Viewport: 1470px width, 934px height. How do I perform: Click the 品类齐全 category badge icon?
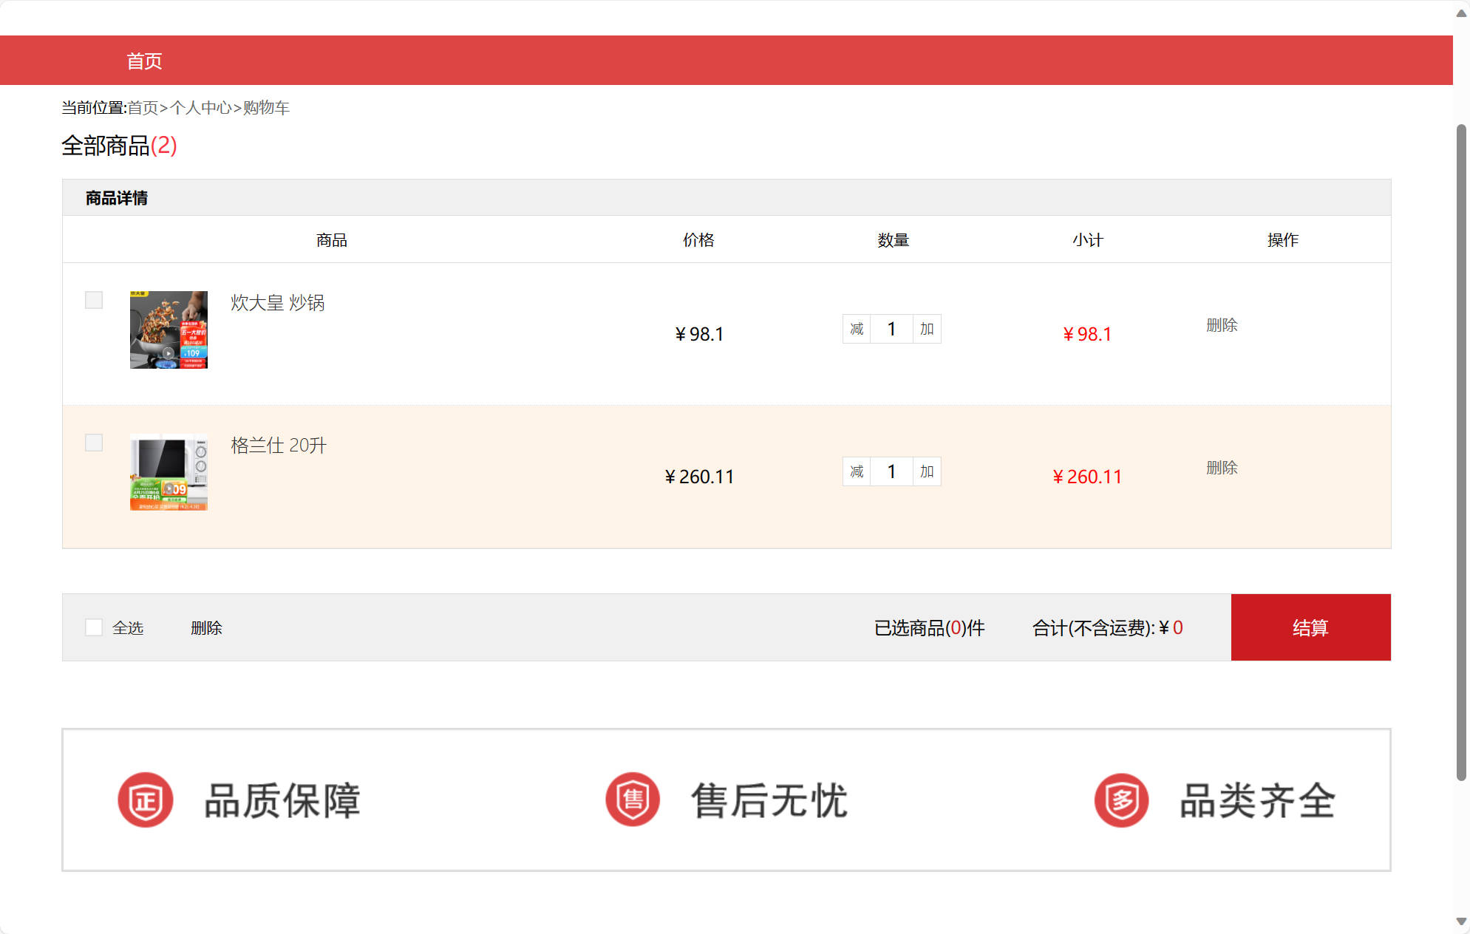pyautogui.click(x=1121, y=800)
